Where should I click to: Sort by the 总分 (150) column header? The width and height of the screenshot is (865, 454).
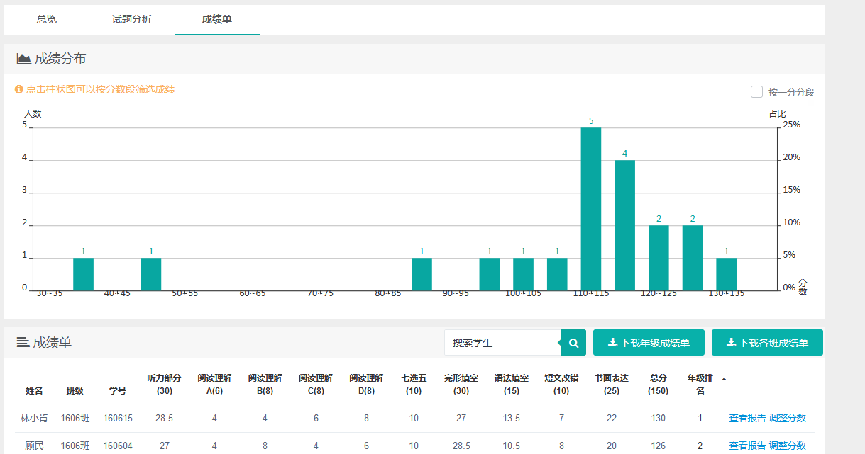coord(659,384)
